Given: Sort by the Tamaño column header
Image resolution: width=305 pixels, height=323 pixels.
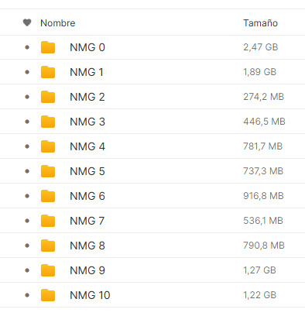Looking at the screenshot, I should coord(260,23).
